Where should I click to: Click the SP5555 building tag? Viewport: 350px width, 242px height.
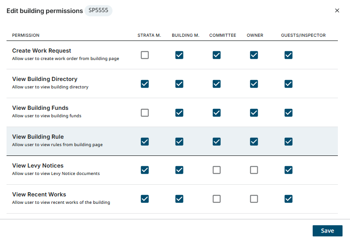(x=98, y=11)
